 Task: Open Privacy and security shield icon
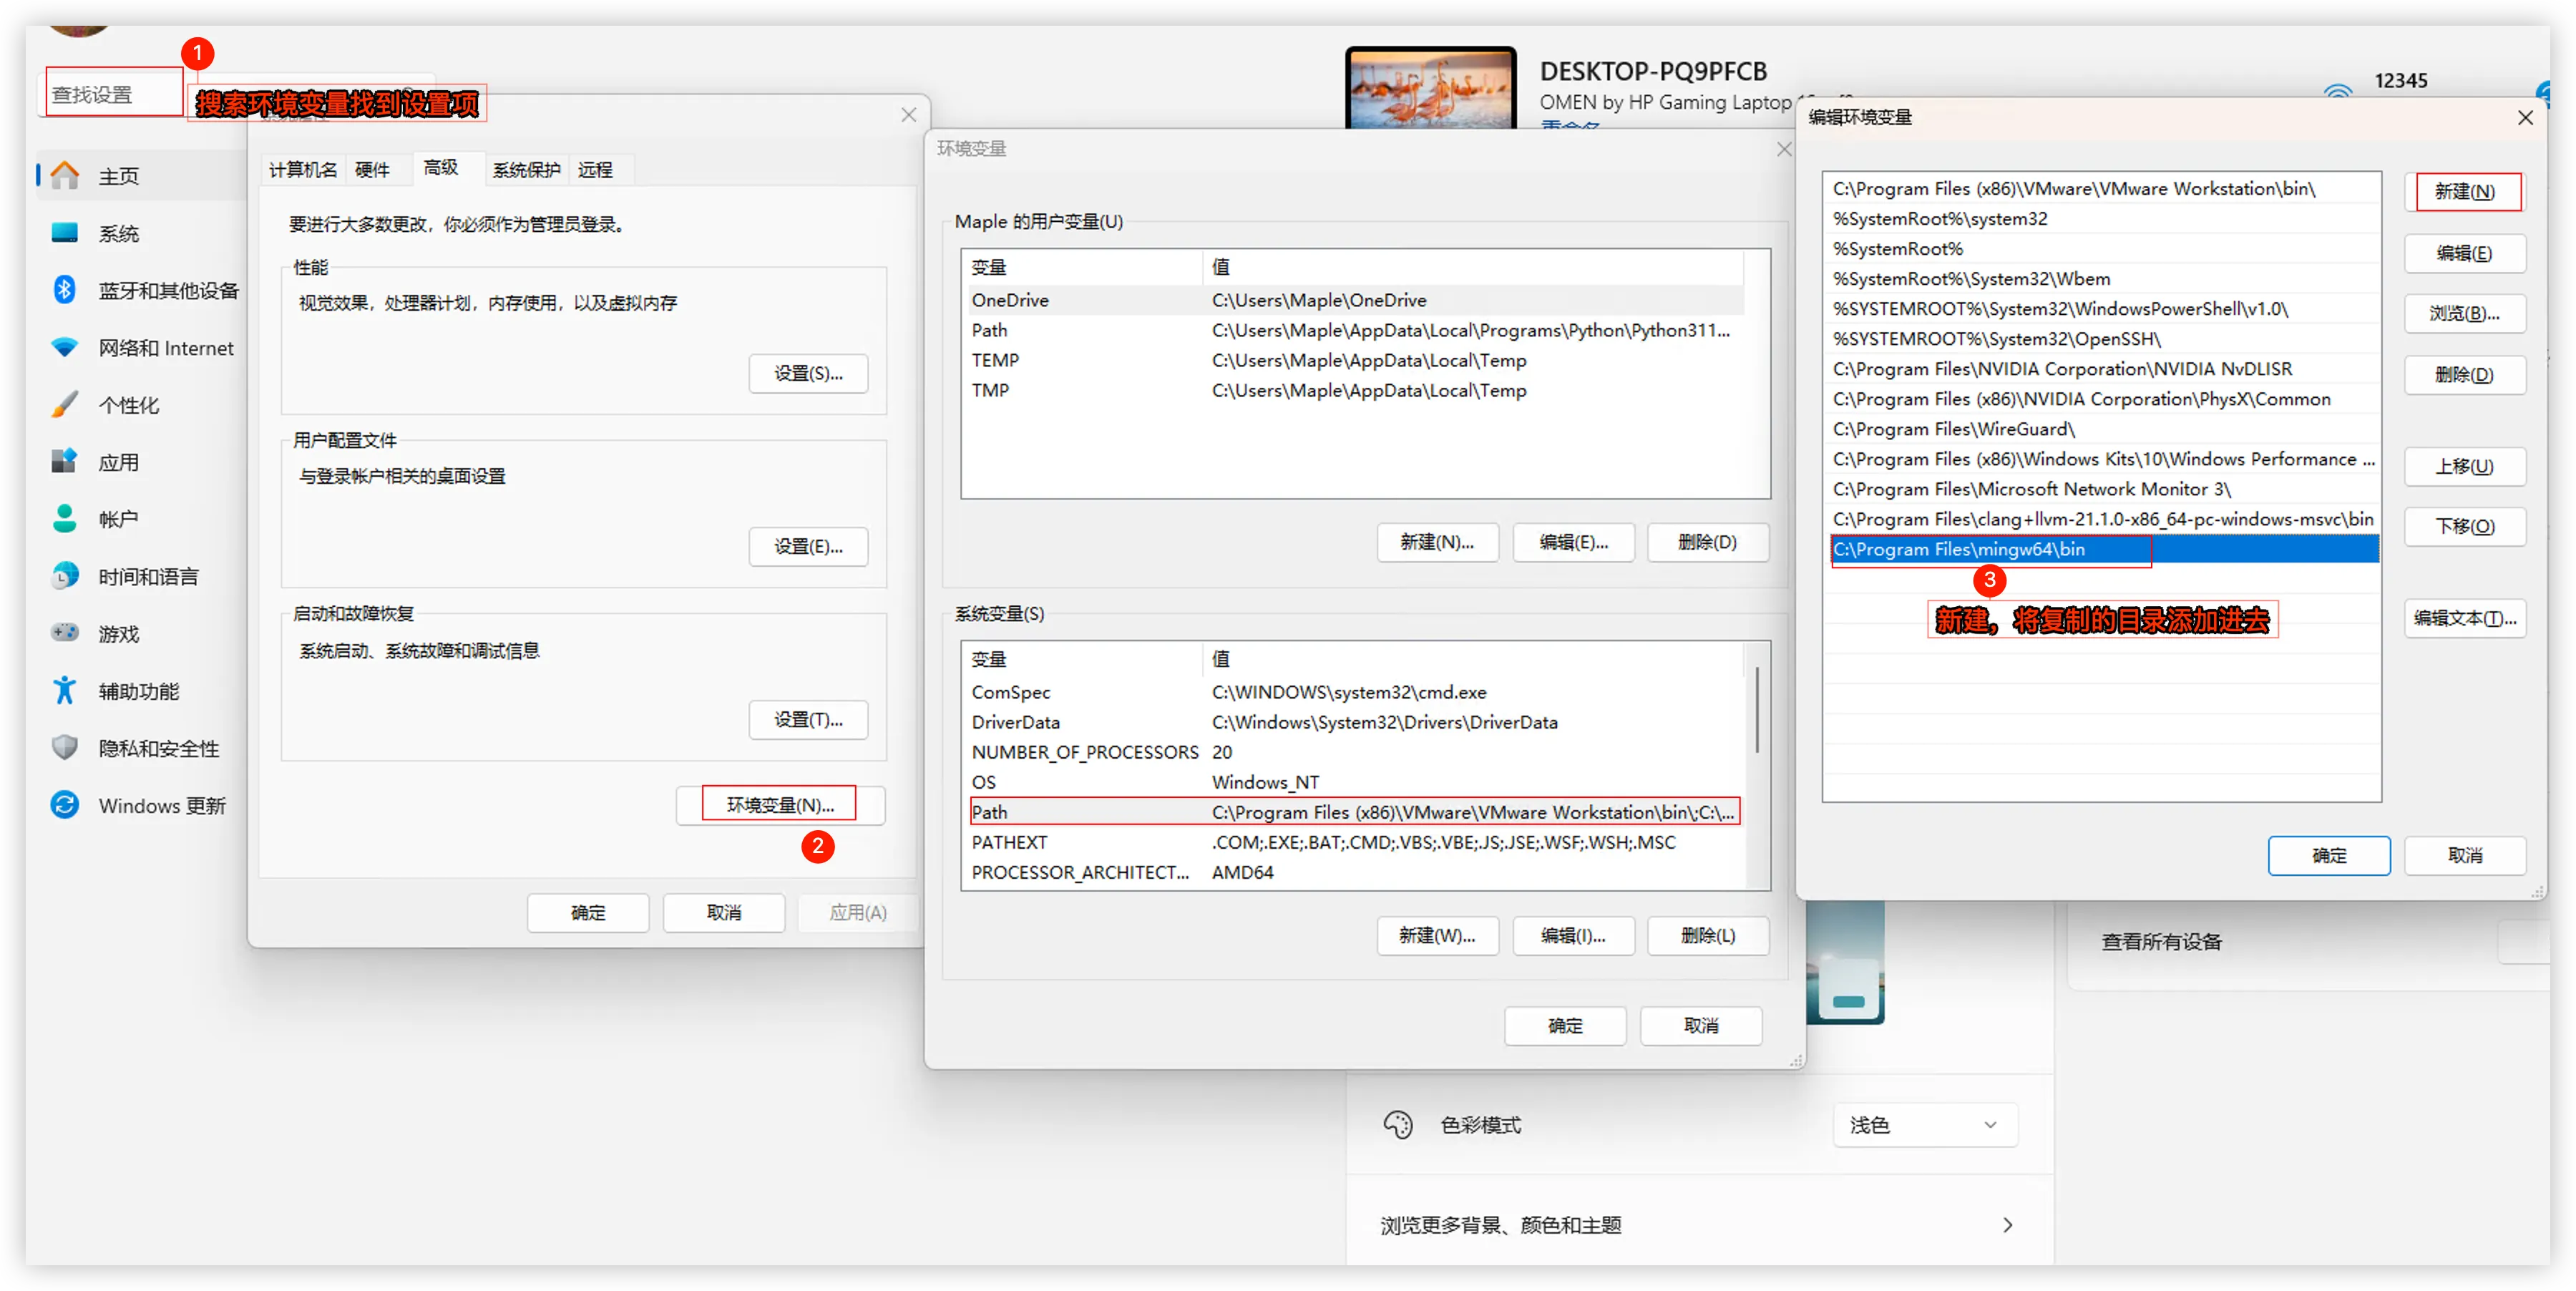tap(65, 748)
